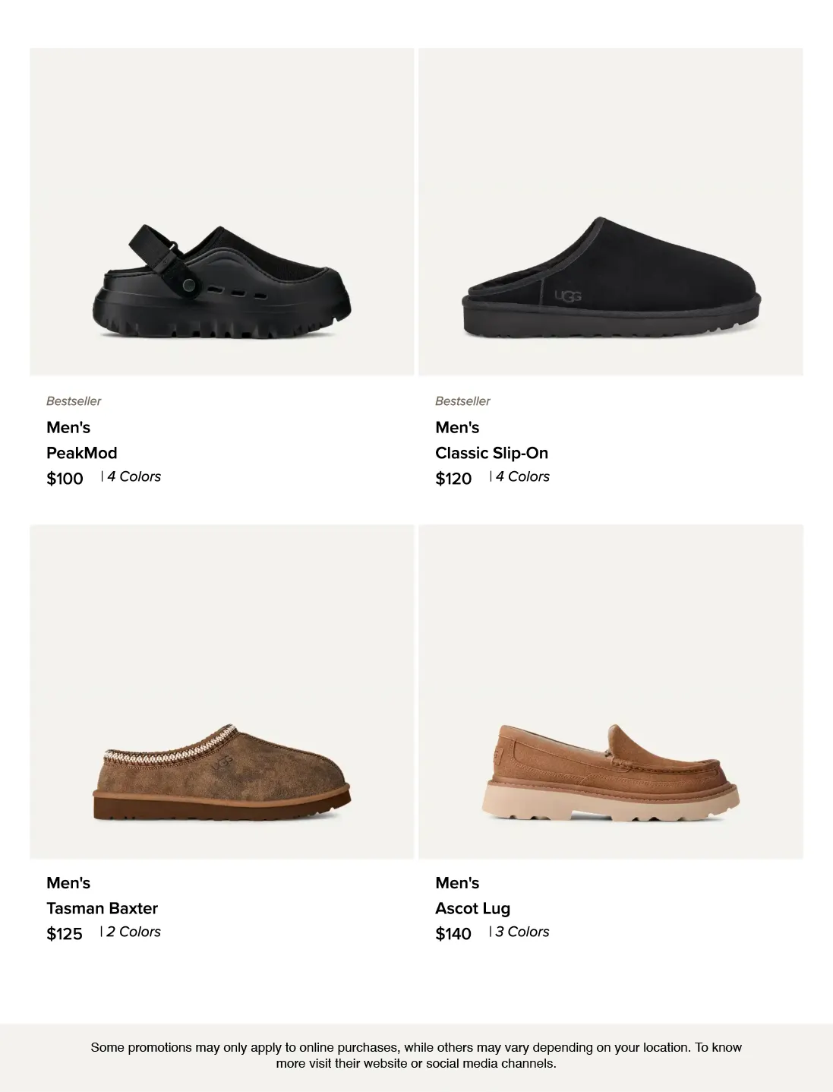Open the black PeakMod clog image
Image resolution: width=833 pixels, height=1092 pixels.
(x=222, y=212)
